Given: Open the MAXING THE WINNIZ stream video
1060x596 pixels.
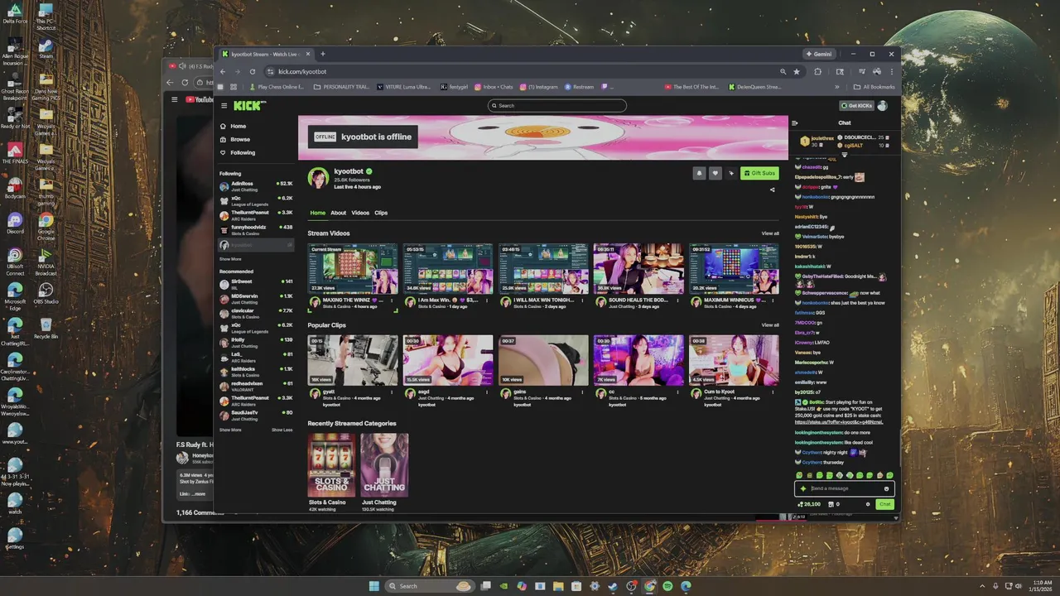Looking at the screenshot, I should click(x=353, y=269).
